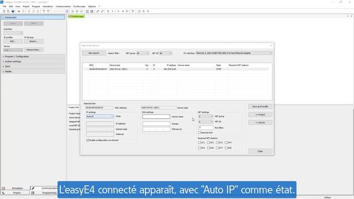Open the NET group search filter dropdown
Image resolution: width=354 pixels, height=199 pixels.
(x=143, y=53)
